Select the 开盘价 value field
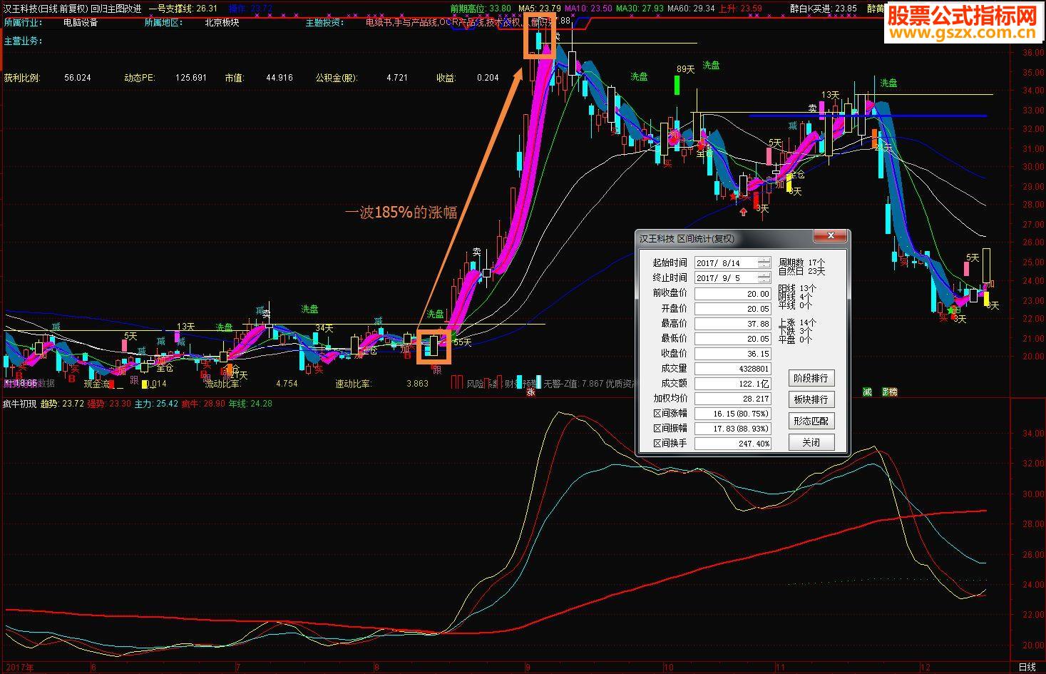 [x=733, y=309]
